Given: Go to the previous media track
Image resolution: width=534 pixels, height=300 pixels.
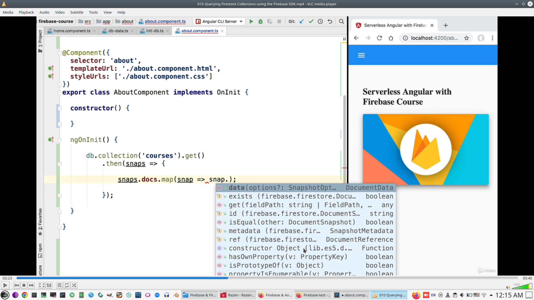Looking at the screenshot, I should click(17, 285).
